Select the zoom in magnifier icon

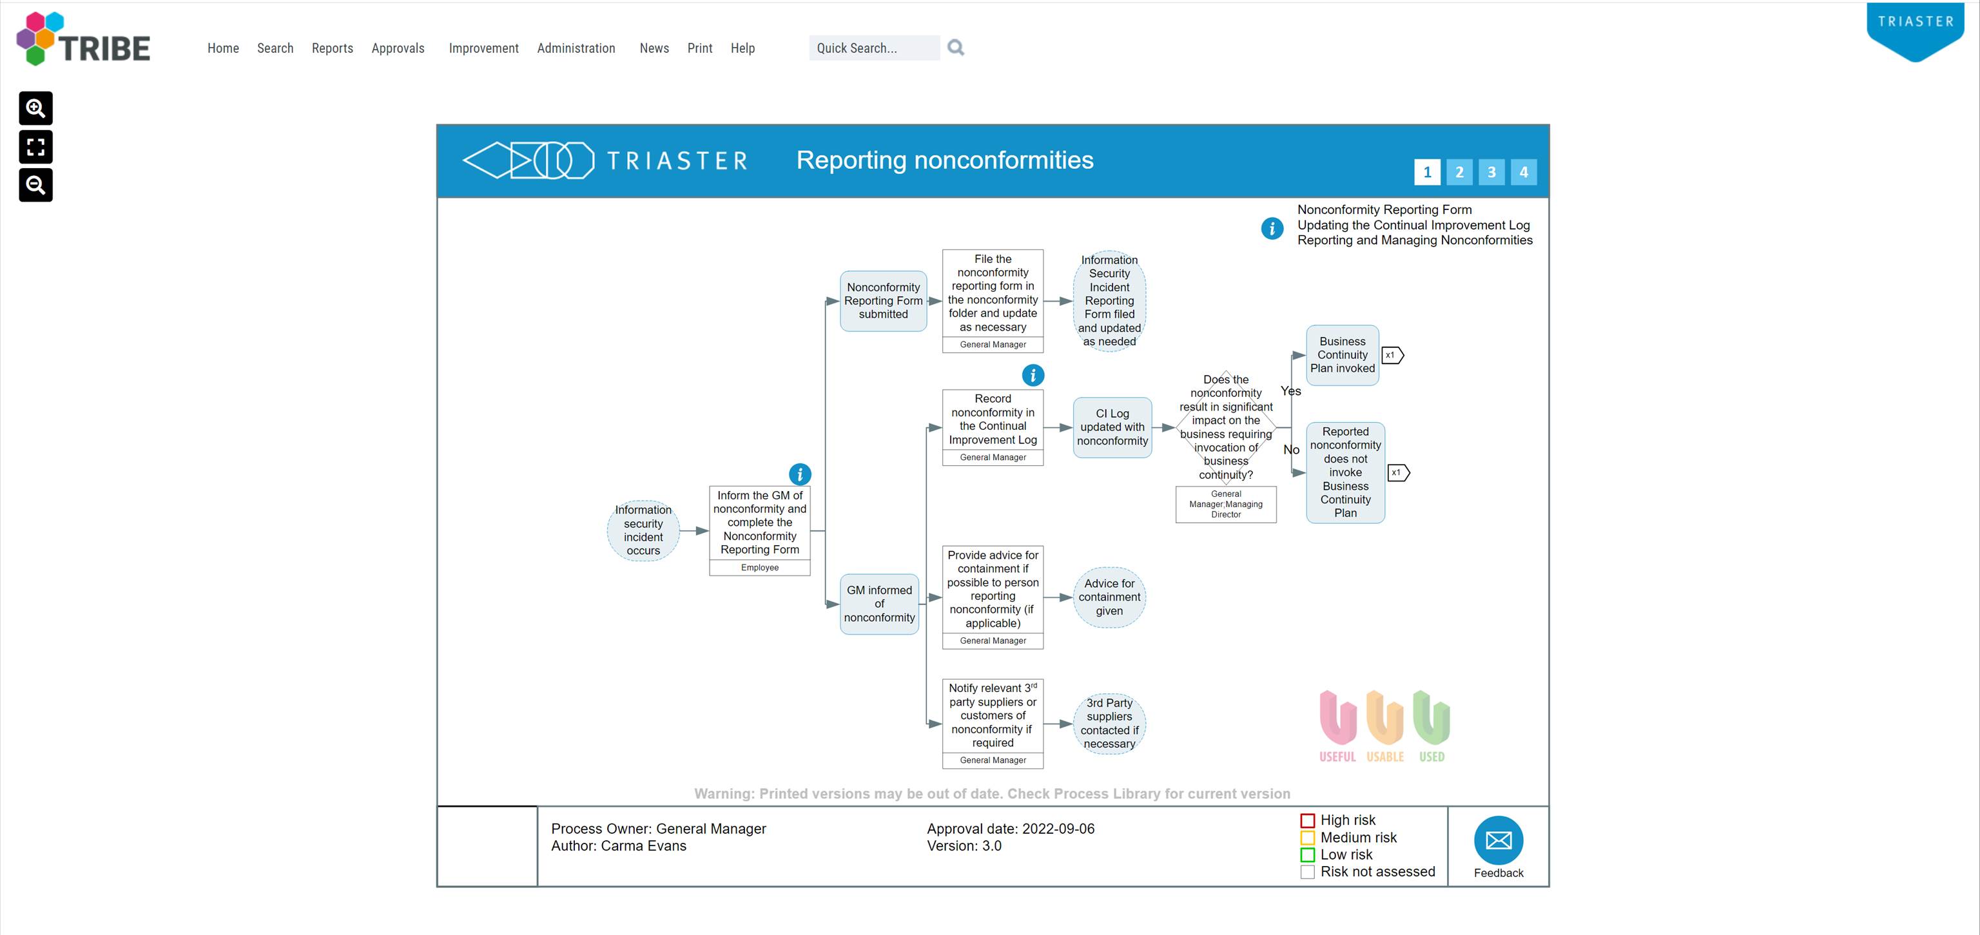tap(35, 108)
